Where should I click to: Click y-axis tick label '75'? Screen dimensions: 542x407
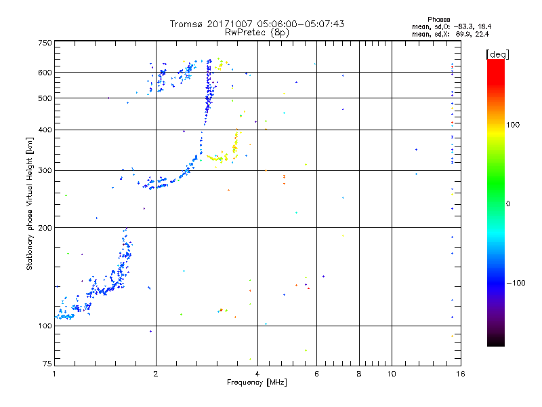coord(47,364)
